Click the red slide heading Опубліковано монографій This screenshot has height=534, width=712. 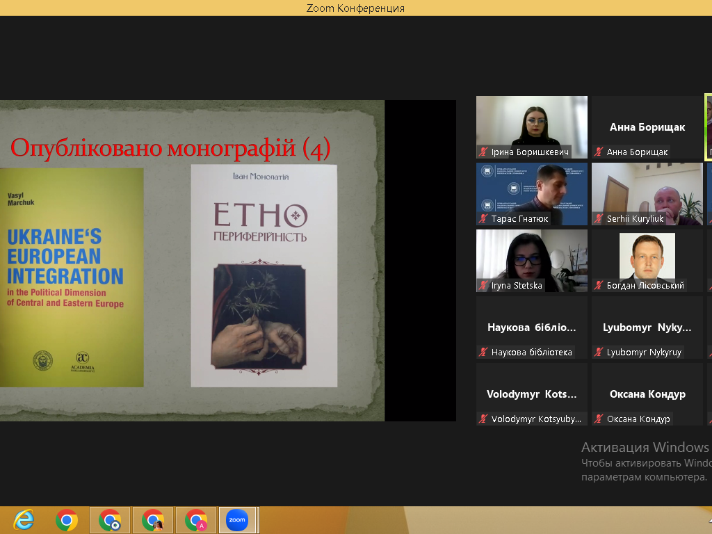tap(170, 148)
